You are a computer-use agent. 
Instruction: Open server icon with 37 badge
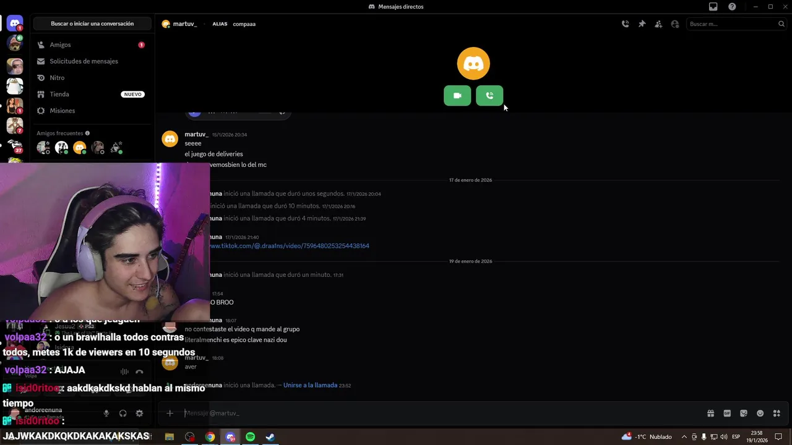[15, 145]
